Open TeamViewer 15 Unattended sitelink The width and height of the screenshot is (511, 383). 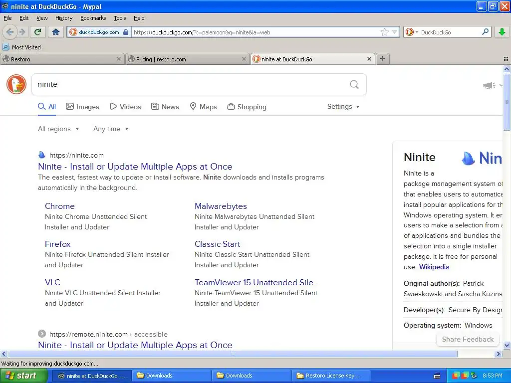pos(257,282)
